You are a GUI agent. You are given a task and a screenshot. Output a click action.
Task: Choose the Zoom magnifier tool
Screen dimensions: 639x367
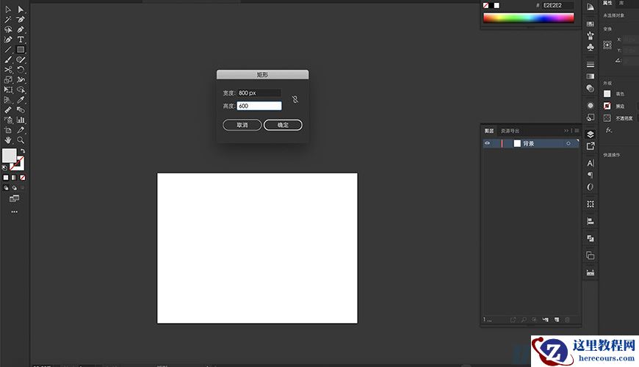(21, 139)
